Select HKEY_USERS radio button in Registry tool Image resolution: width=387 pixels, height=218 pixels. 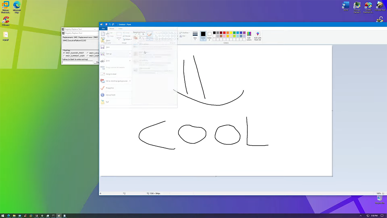87,56
